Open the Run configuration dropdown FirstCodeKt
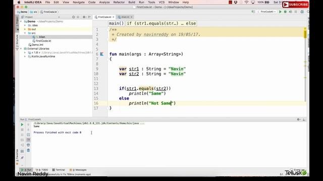This screenshot has height=181, width=323. pos(266,12)
